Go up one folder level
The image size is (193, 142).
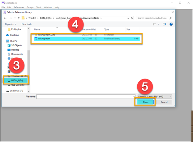point(18,18)
